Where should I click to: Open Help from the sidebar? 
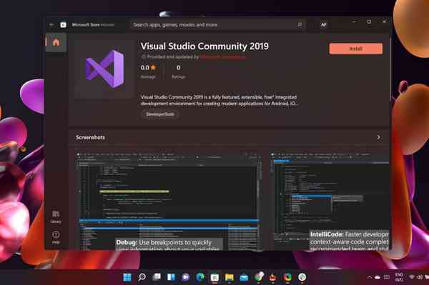pos(56,237)
